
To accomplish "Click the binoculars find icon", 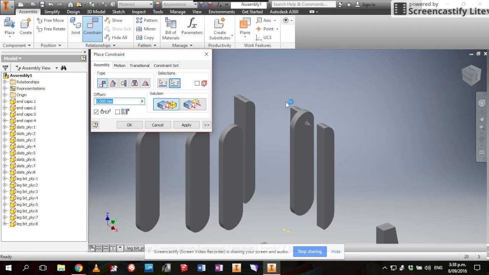I will [63, 68].
